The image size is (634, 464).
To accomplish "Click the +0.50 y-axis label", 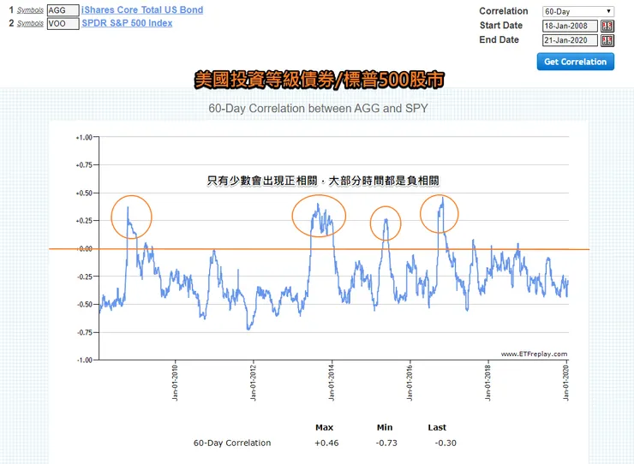I will [84, 193].
